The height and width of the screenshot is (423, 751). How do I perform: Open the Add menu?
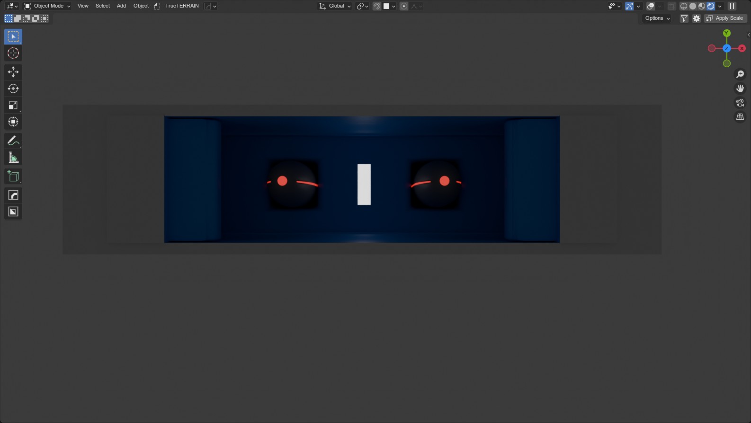coord(121,6)
